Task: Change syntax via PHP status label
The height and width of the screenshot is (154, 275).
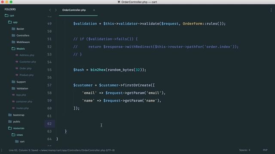Action: 265,150
